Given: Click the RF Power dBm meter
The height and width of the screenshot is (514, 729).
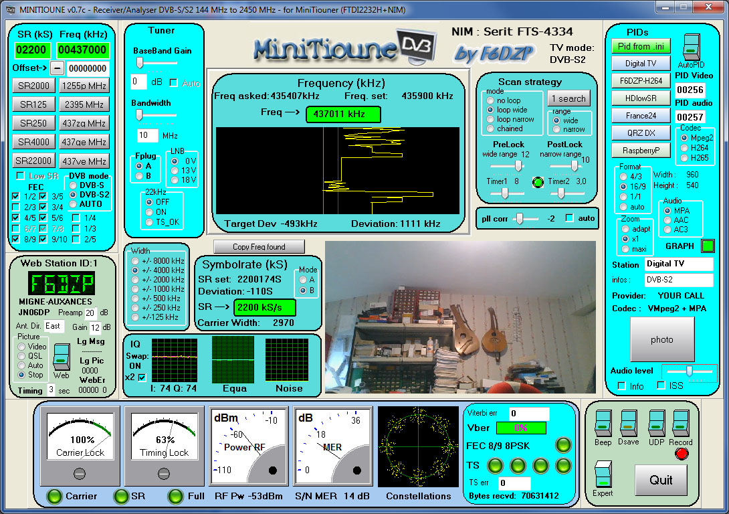Looking at the screenshot, I should coord(248,446).
